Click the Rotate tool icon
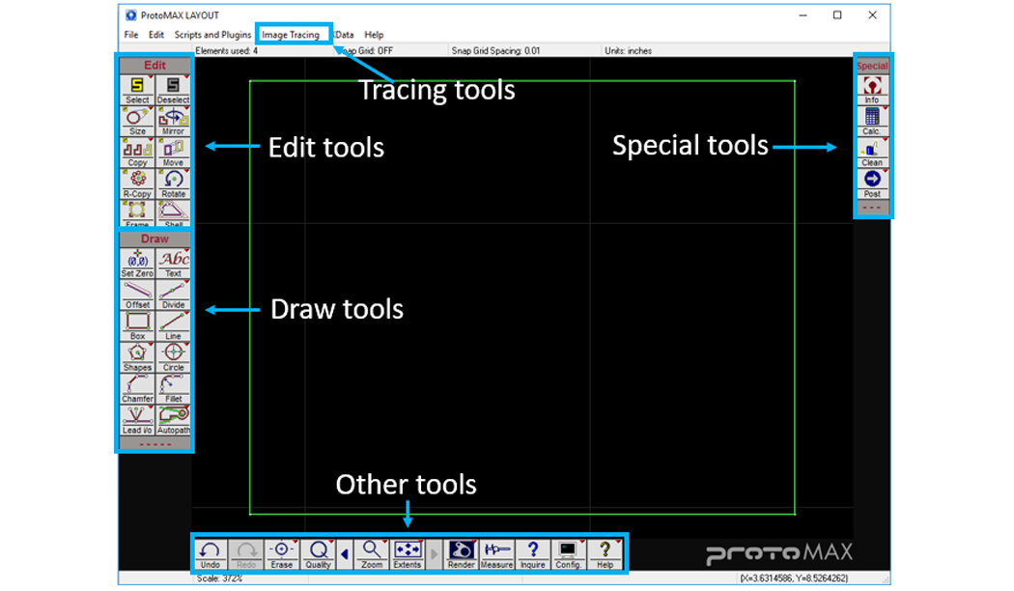 [173, 182]
